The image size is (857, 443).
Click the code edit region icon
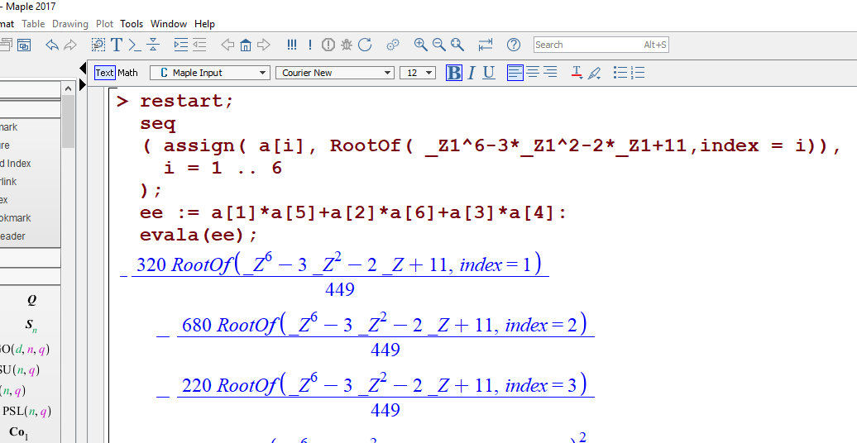98,45
